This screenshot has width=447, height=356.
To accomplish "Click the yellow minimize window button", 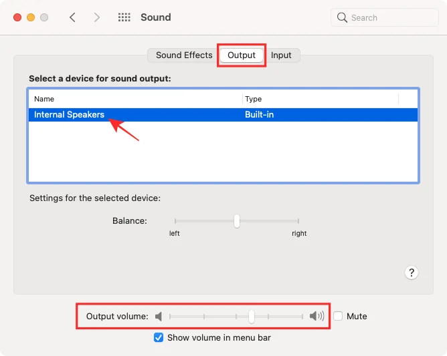I will [31, 17].
